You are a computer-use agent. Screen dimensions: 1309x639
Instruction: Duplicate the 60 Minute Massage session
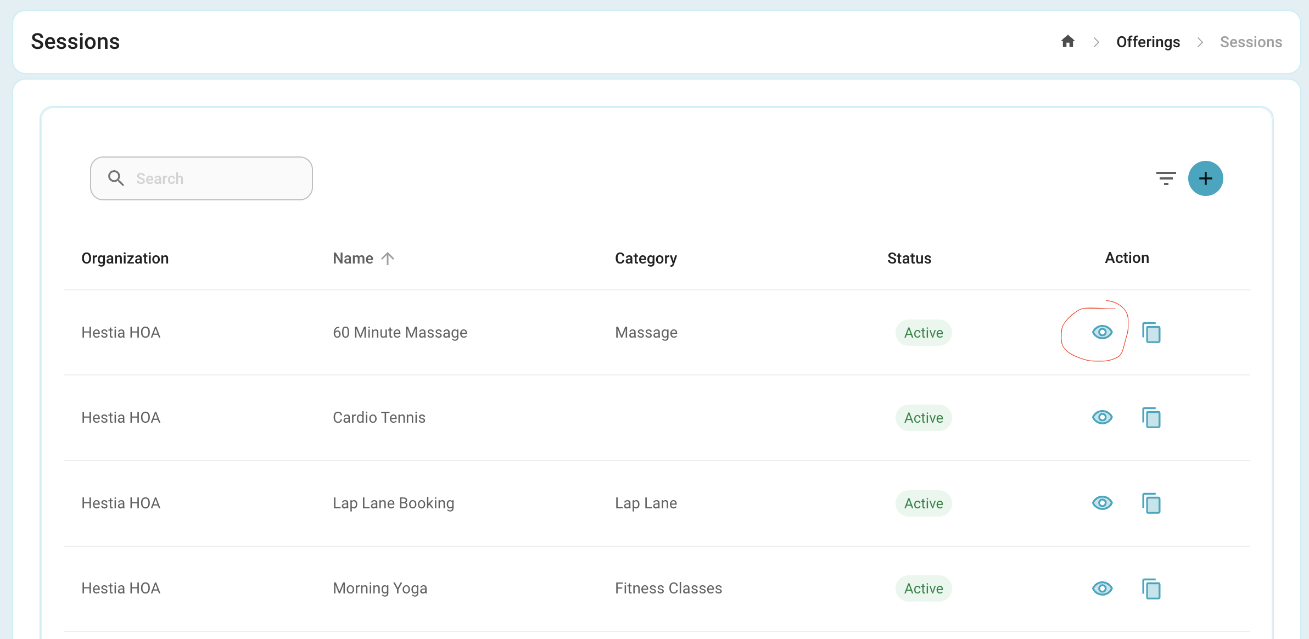click(1151, 333)
